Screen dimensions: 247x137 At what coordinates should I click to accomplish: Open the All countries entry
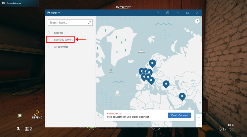pyautogui.click(x=61, y=47)
